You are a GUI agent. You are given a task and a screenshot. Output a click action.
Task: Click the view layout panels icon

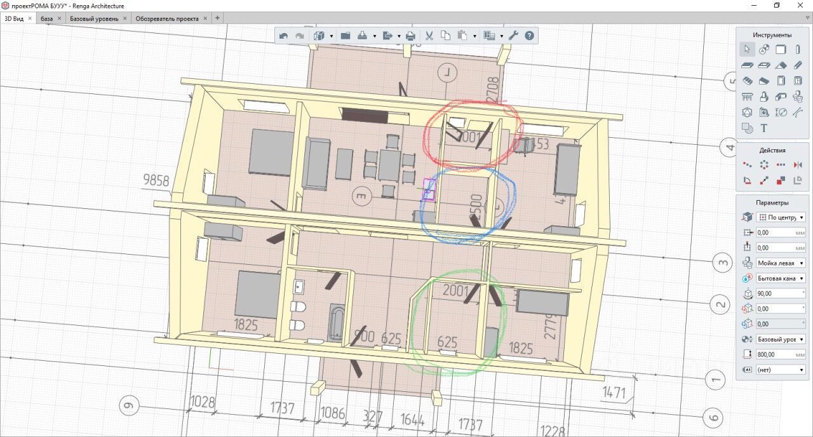pos(489,36)
